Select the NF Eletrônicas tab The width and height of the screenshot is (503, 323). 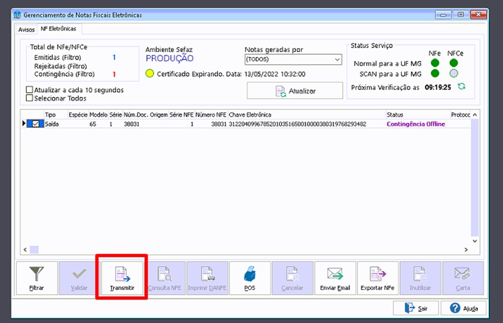[x=58, y=29]
